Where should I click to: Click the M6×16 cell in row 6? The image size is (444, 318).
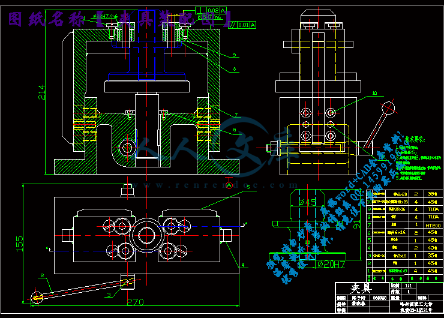click(397, 232)
